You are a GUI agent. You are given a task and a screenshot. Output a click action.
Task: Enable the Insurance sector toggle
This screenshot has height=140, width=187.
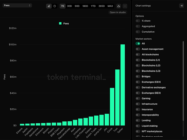[x=138, y=109]
